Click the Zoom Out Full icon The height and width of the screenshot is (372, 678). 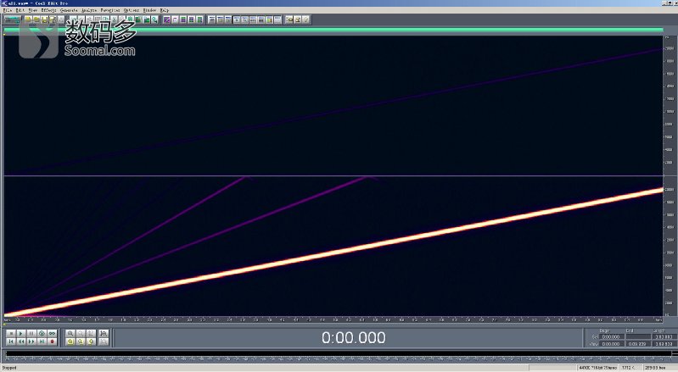coord(91,334)
